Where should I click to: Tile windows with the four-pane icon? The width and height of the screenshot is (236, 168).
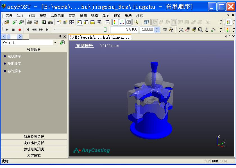coord(72,22)
